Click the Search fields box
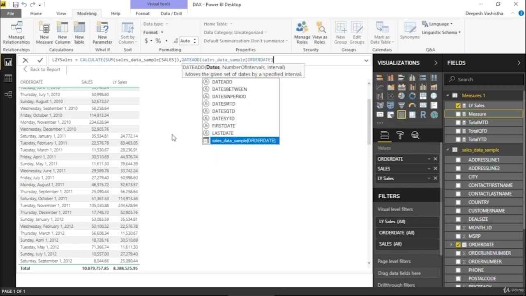 (484, 79)
